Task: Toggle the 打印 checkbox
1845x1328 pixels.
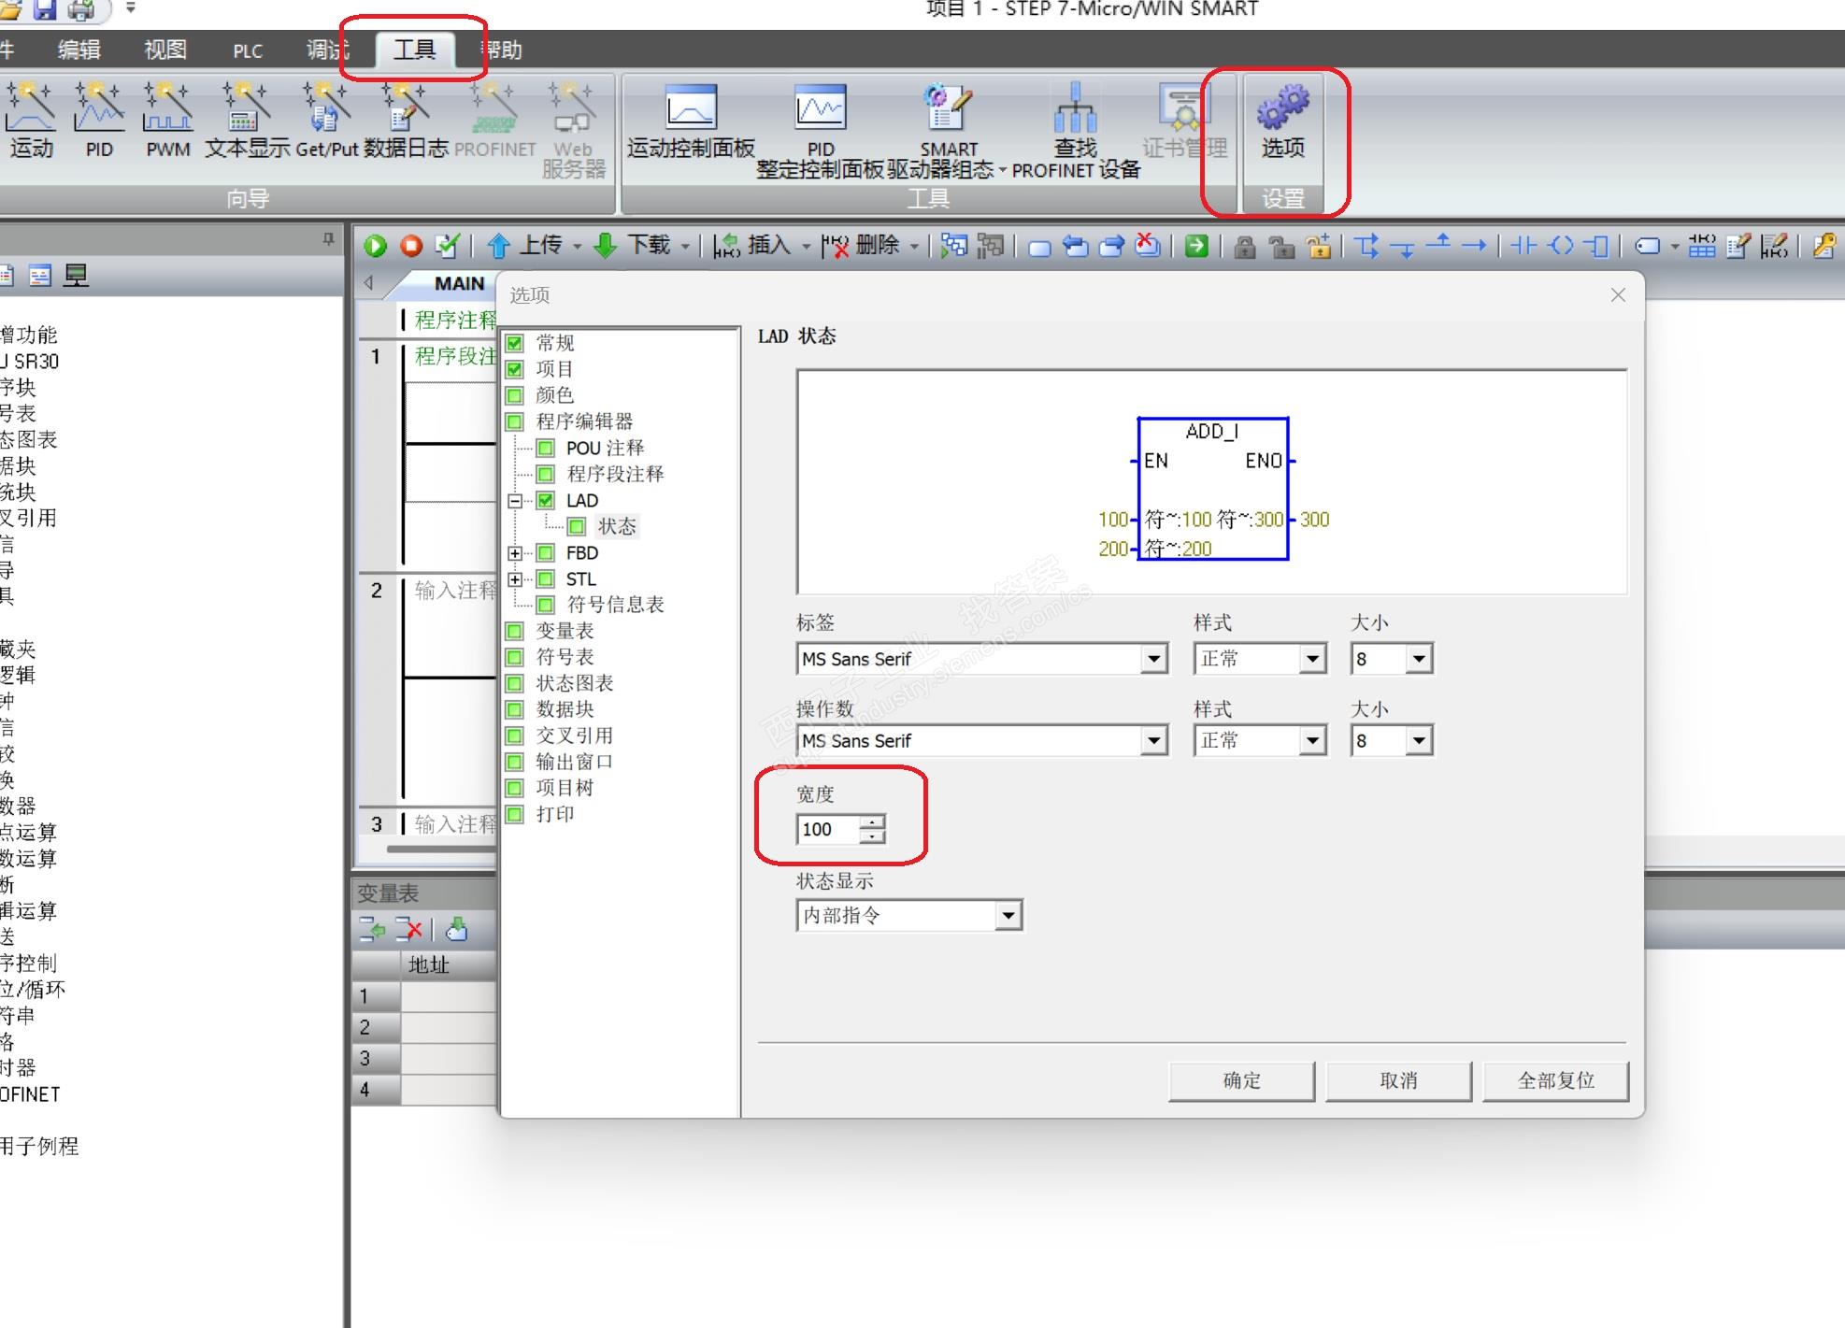Action: click(515, 814)
